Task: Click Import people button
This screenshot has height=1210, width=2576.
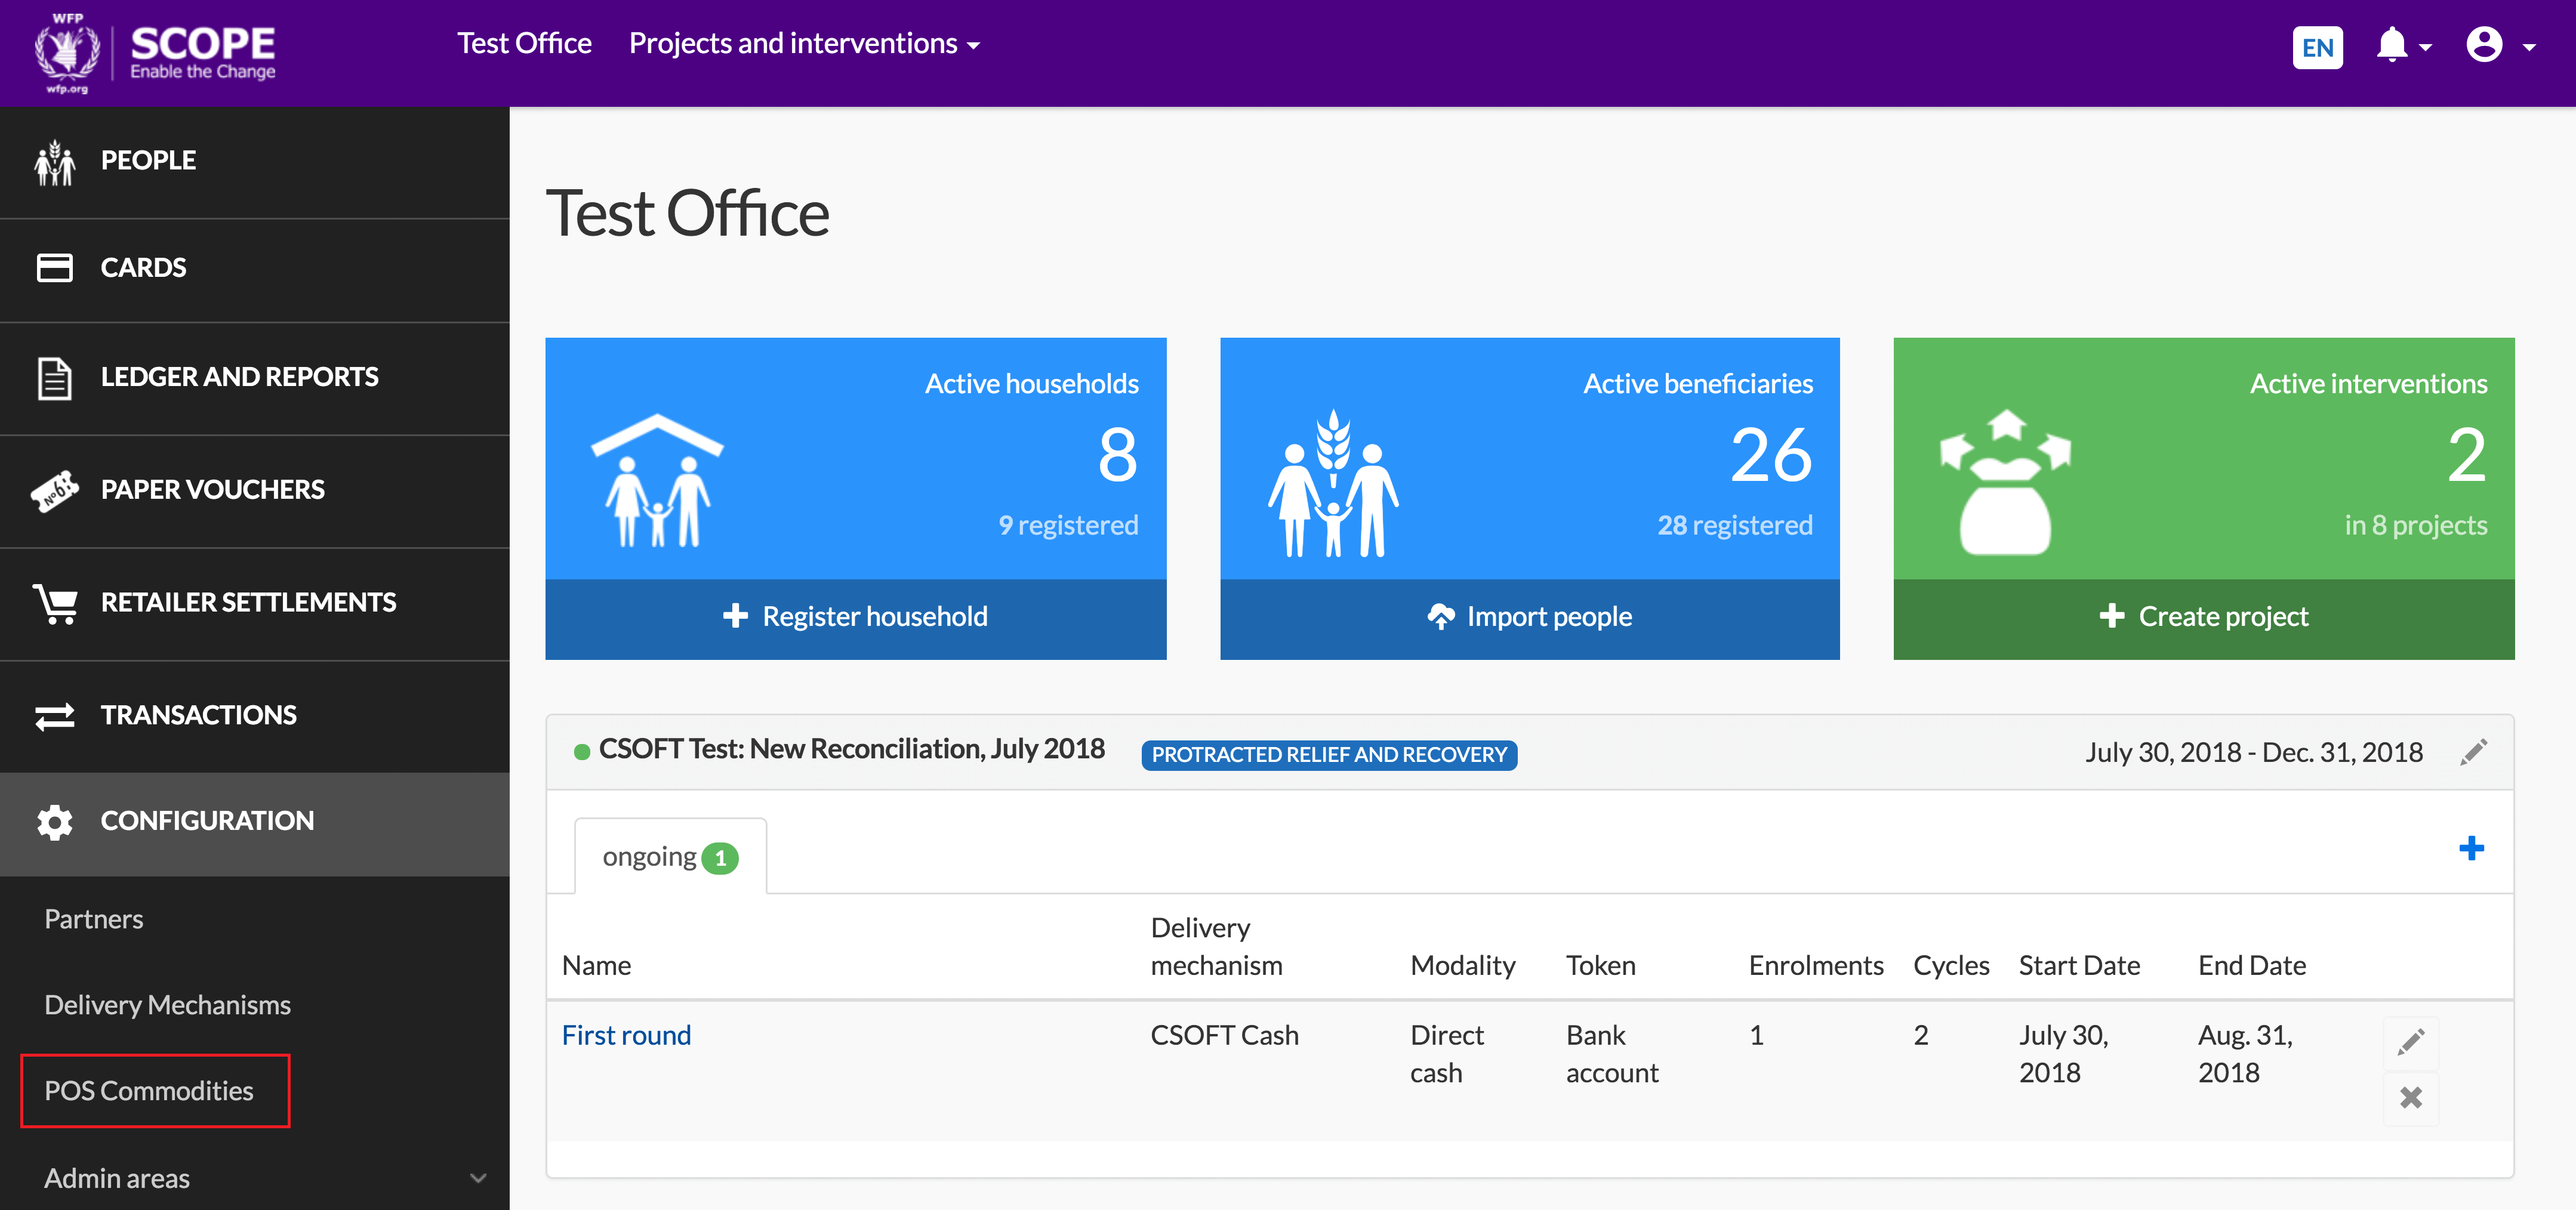Action: click(x=1529, y=616)
